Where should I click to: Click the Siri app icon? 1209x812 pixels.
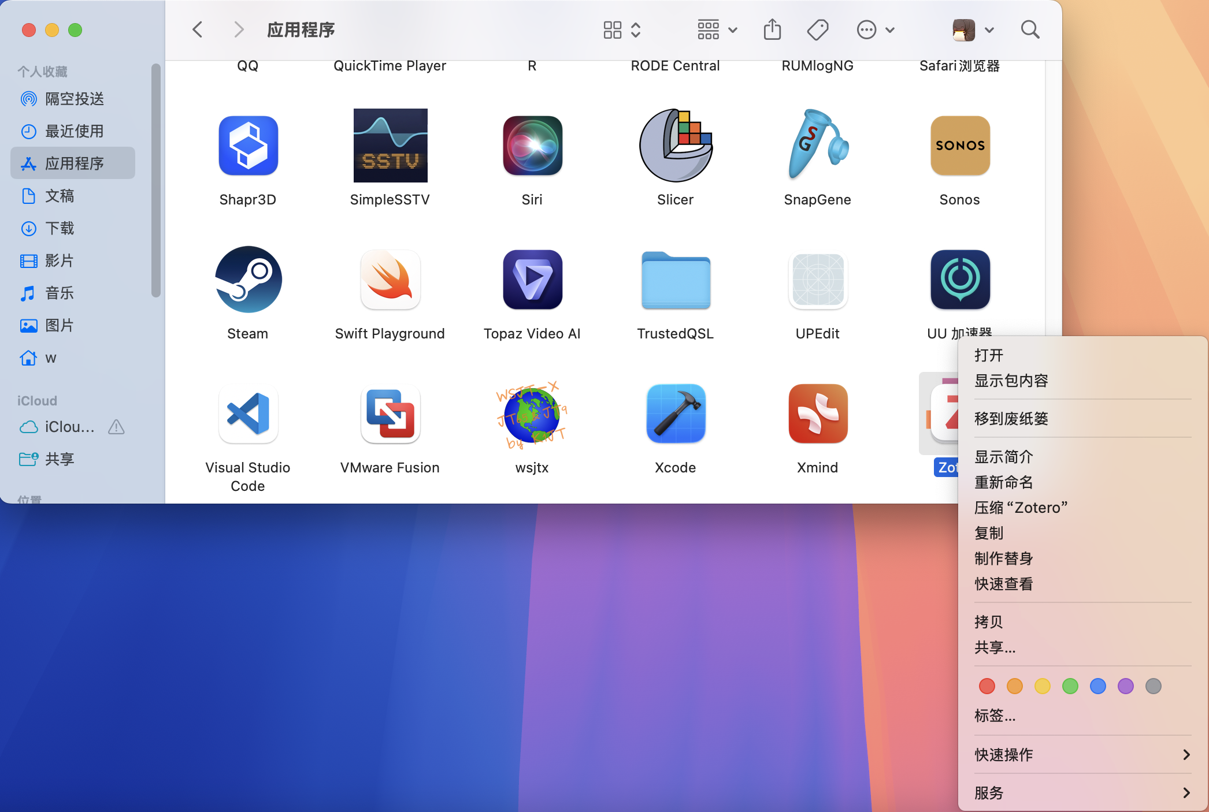532,146
